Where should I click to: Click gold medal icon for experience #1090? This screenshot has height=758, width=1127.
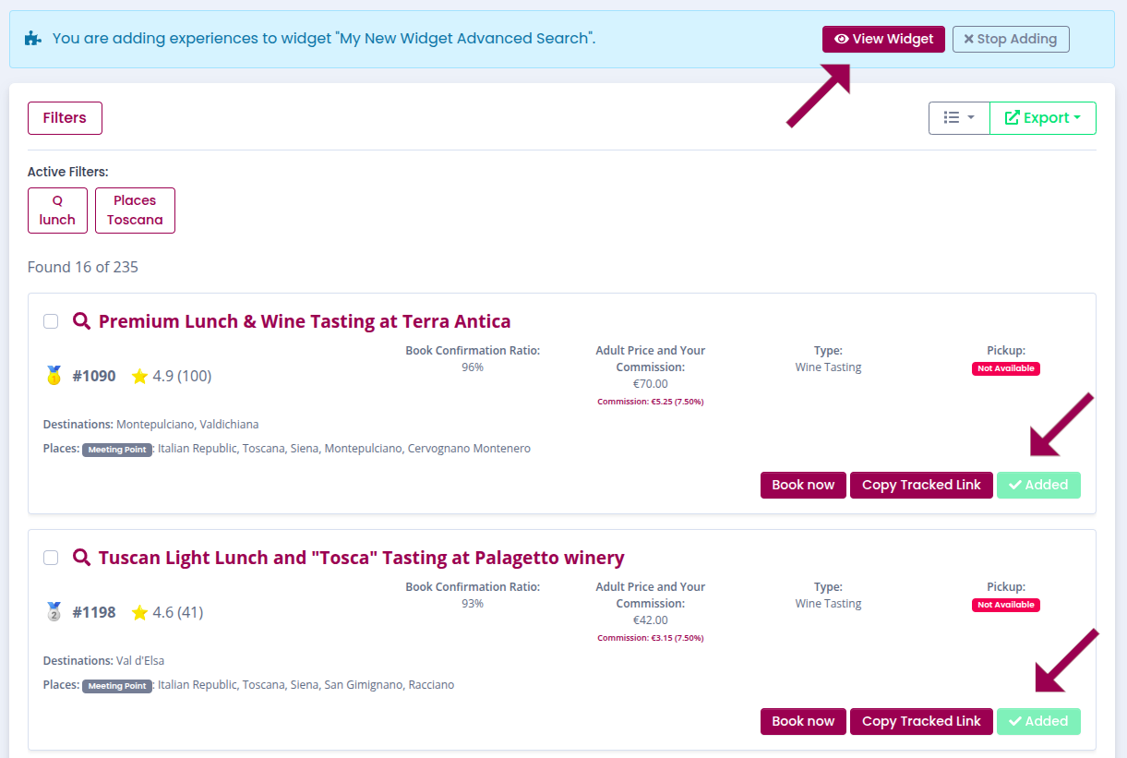coord(54,376)
